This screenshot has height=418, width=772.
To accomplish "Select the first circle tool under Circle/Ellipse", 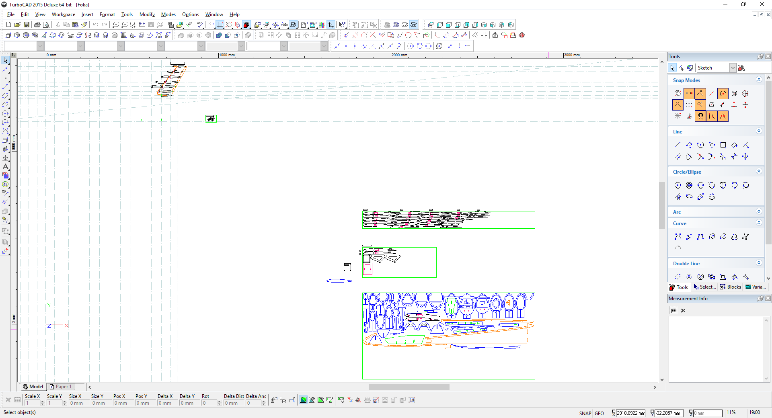I will tap(678, 185).
